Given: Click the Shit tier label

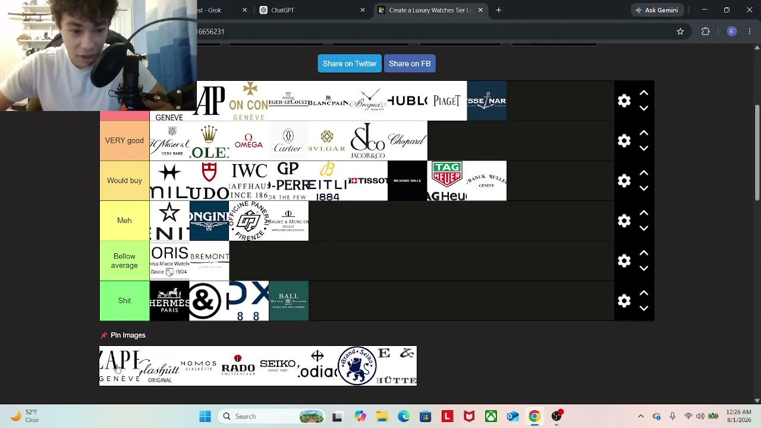Looking at the screenshot, I should (x=124, y=301).
